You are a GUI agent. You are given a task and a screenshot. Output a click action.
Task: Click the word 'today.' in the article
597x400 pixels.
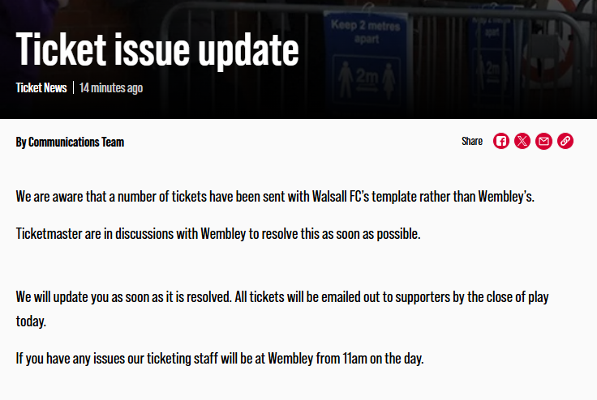point(31,321)
